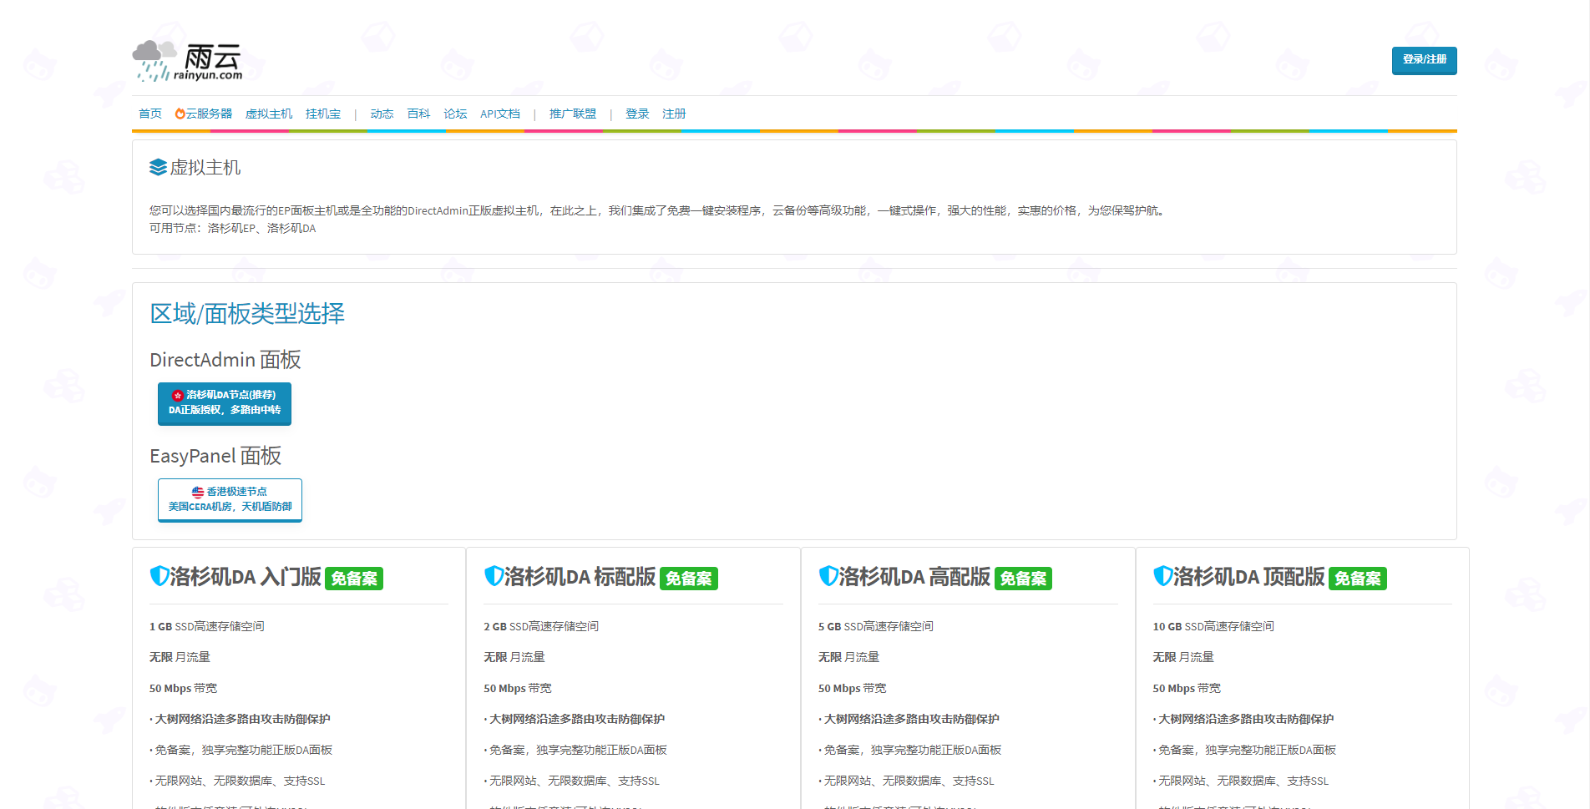Click the flame icon beside 云服务器
This screenshot has width=1590, height=809.
pyautogui.click(x=180, y=114)
